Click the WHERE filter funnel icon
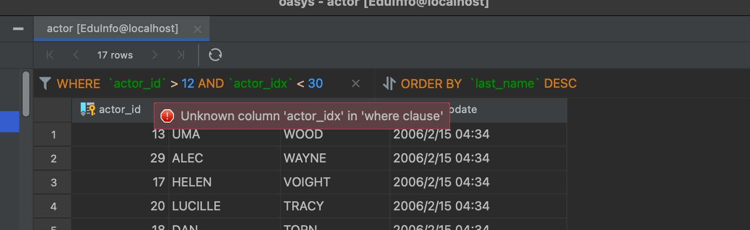Viewport: 750px width, 230px height. coord(45,84)
